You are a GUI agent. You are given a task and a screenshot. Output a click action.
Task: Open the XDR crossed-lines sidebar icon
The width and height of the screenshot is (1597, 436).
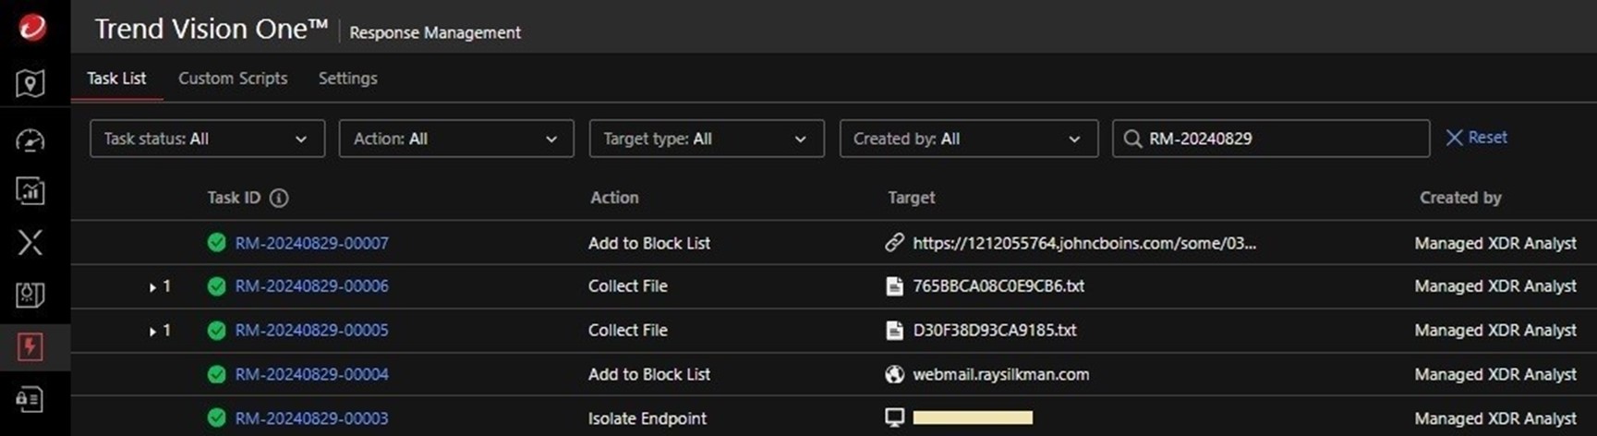coord(30,243)
